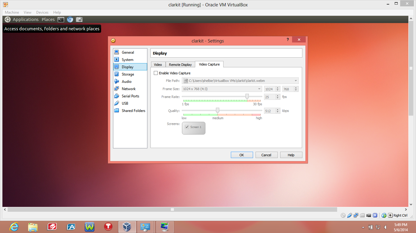Select the Video Capture tab

[209, 64]
